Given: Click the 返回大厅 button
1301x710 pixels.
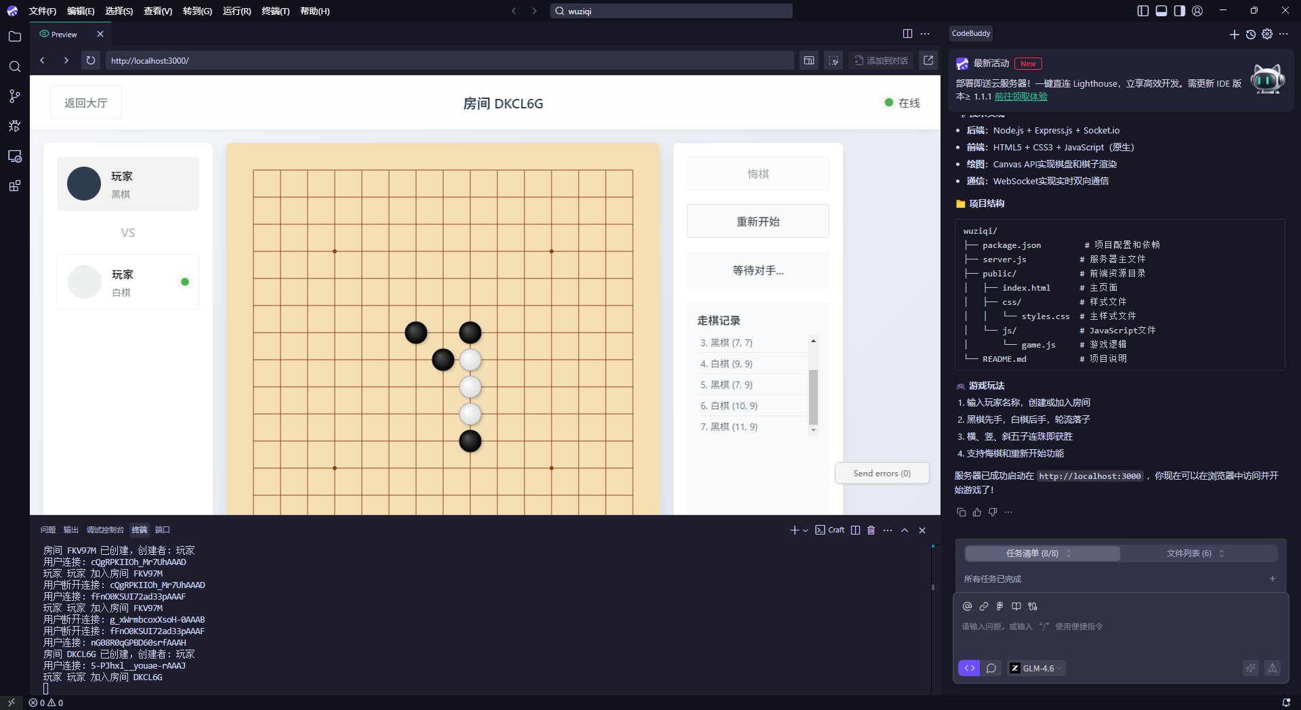Looking at the screenshot, I should pyautogui.click(x=86, y=103).
